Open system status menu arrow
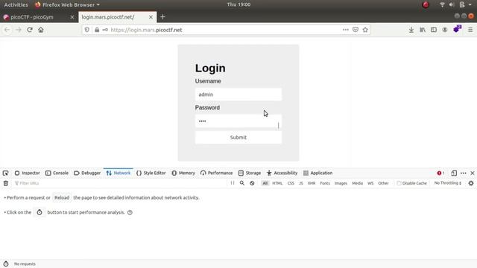This screenshot has height=268, width=477. [x=470, y=4]
